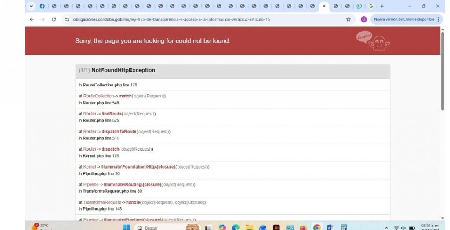
Task: Click the taskbar Buscar search box
Action: [x=158, y=227]
